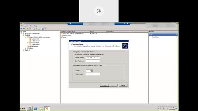Open the More Actions submenu arrow
198x111 pixels.
point(176,37)
